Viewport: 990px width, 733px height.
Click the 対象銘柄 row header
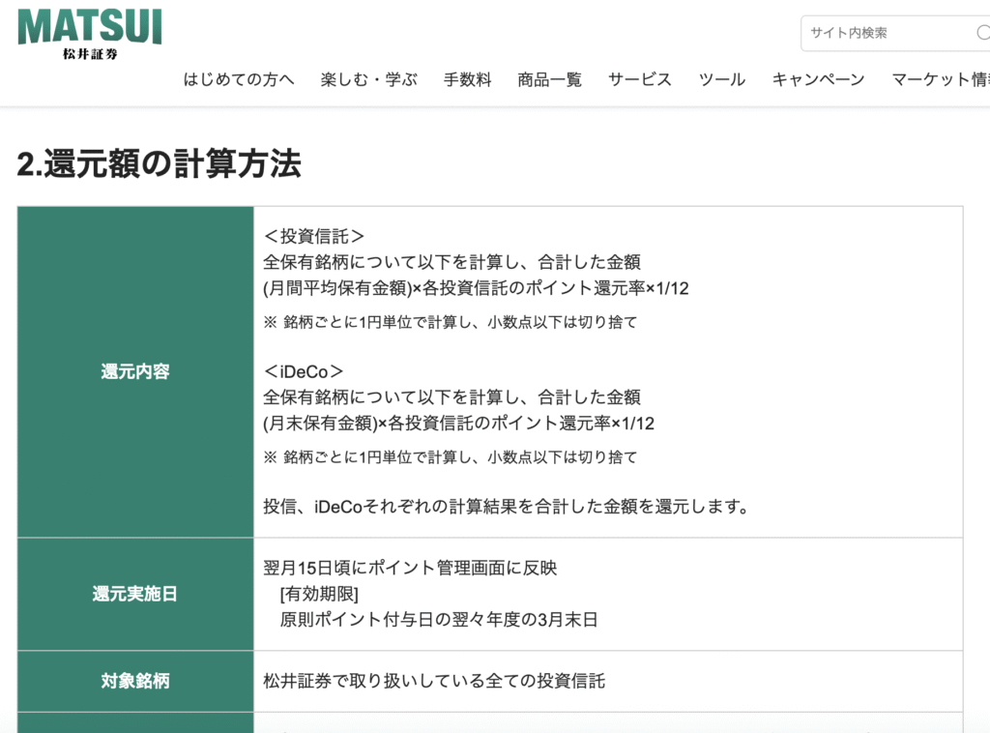135,681
